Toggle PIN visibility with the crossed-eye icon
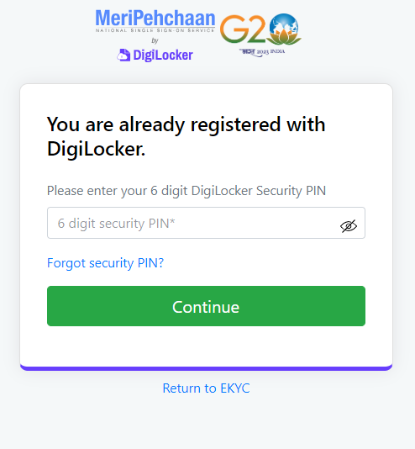Image resolution: width=415 pixels, height=449 pixels. 349,226
